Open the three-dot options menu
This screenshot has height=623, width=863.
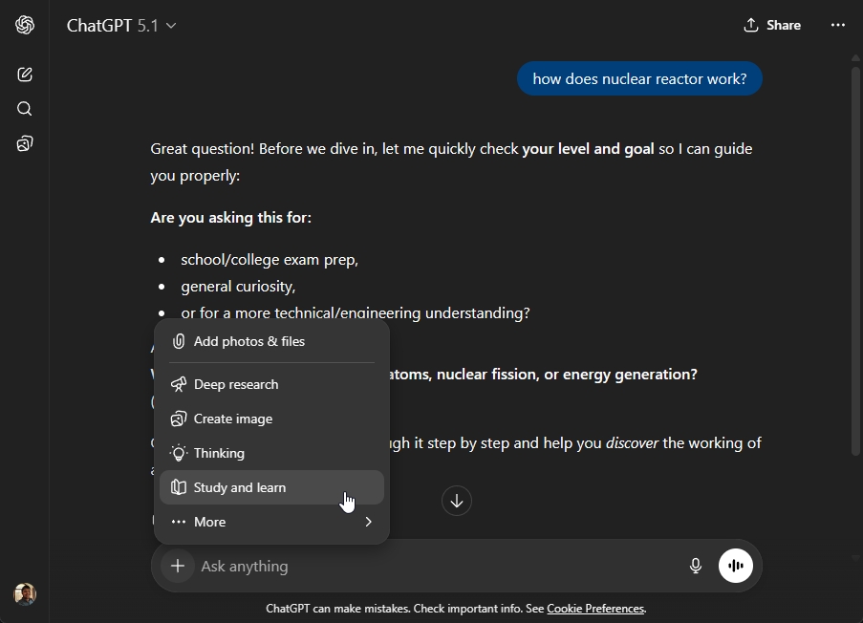[838, 26]
